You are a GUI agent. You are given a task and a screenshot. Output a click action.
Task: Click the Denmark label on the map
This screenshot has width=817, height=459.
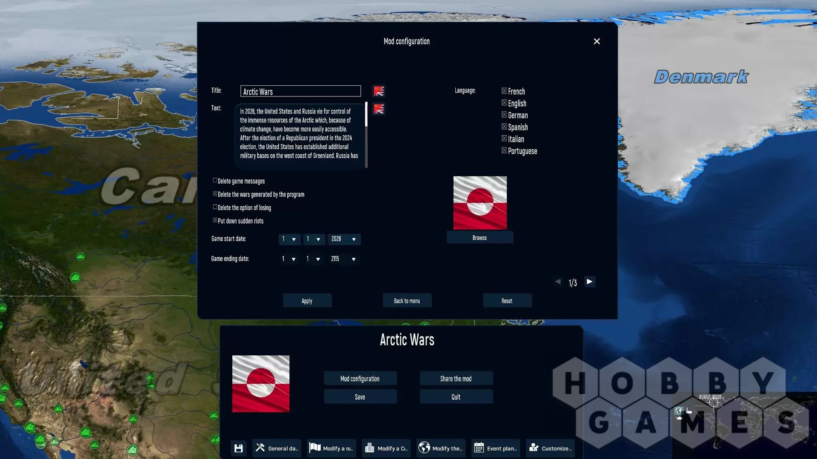tap(701, 77)
